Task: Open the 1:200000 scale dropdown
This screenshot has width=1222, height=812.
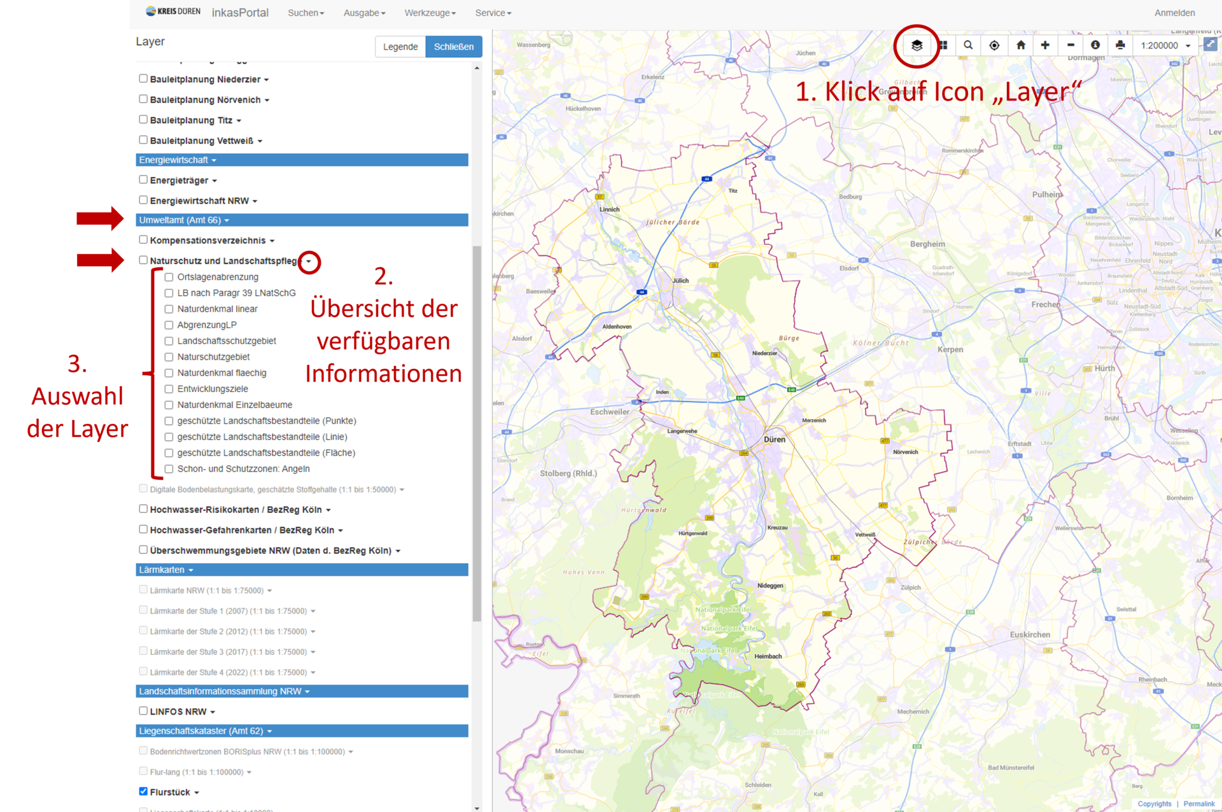Action: point(1166,45)
